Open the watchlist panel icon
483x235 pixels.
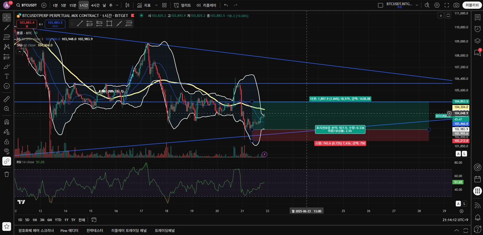(x=478, y=18)
